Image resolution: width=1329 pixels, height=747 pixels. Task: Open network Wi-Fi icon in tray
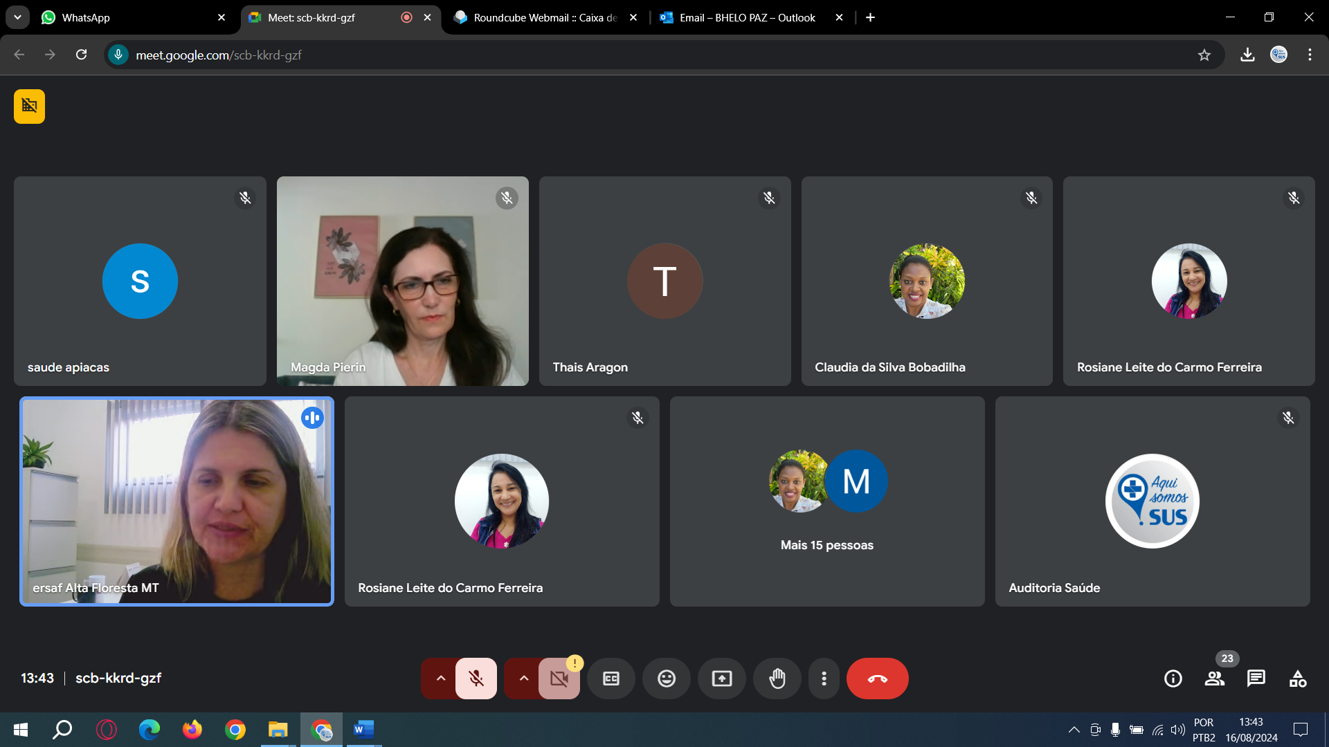coord(1157,730)
